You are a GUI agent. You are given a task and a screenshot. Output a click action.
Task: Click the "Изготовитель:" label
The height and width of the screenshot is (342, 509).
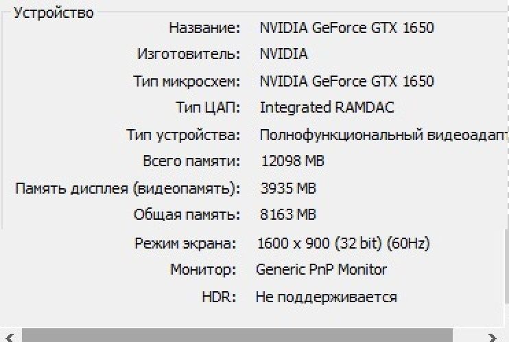tap(189, 54)
